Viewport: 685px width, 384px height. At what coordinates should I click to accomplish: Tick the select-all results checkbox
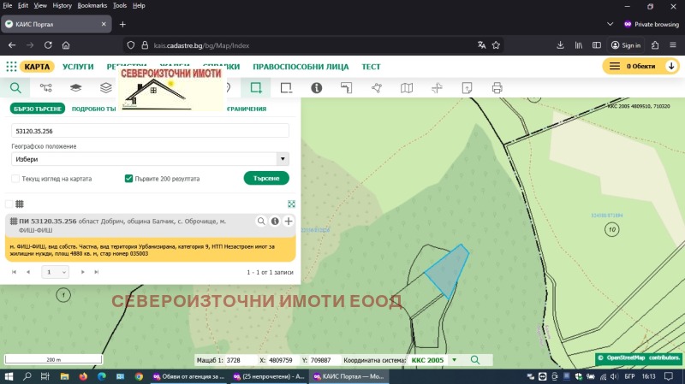tap(9, 204)
